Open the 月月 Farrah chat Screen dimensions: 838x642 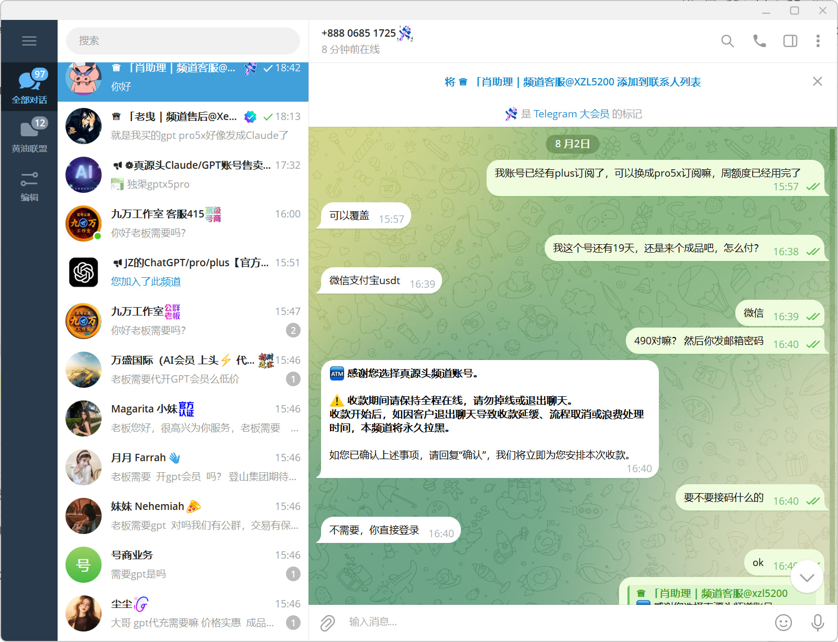point(183,467)
